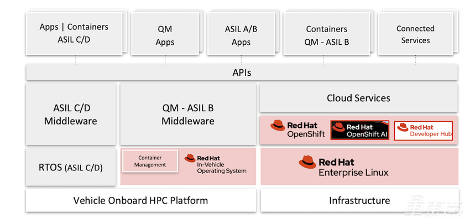
Task: Click the QM Apps block
Action: [x=164, y=34]
